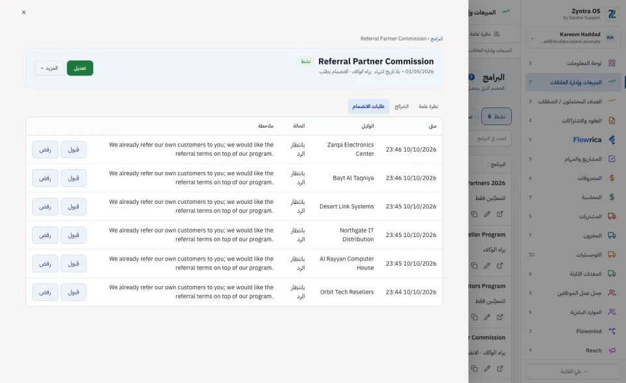Accept the Zarqa Electronics Center request
Screen dimensions: 626x383
74,150
